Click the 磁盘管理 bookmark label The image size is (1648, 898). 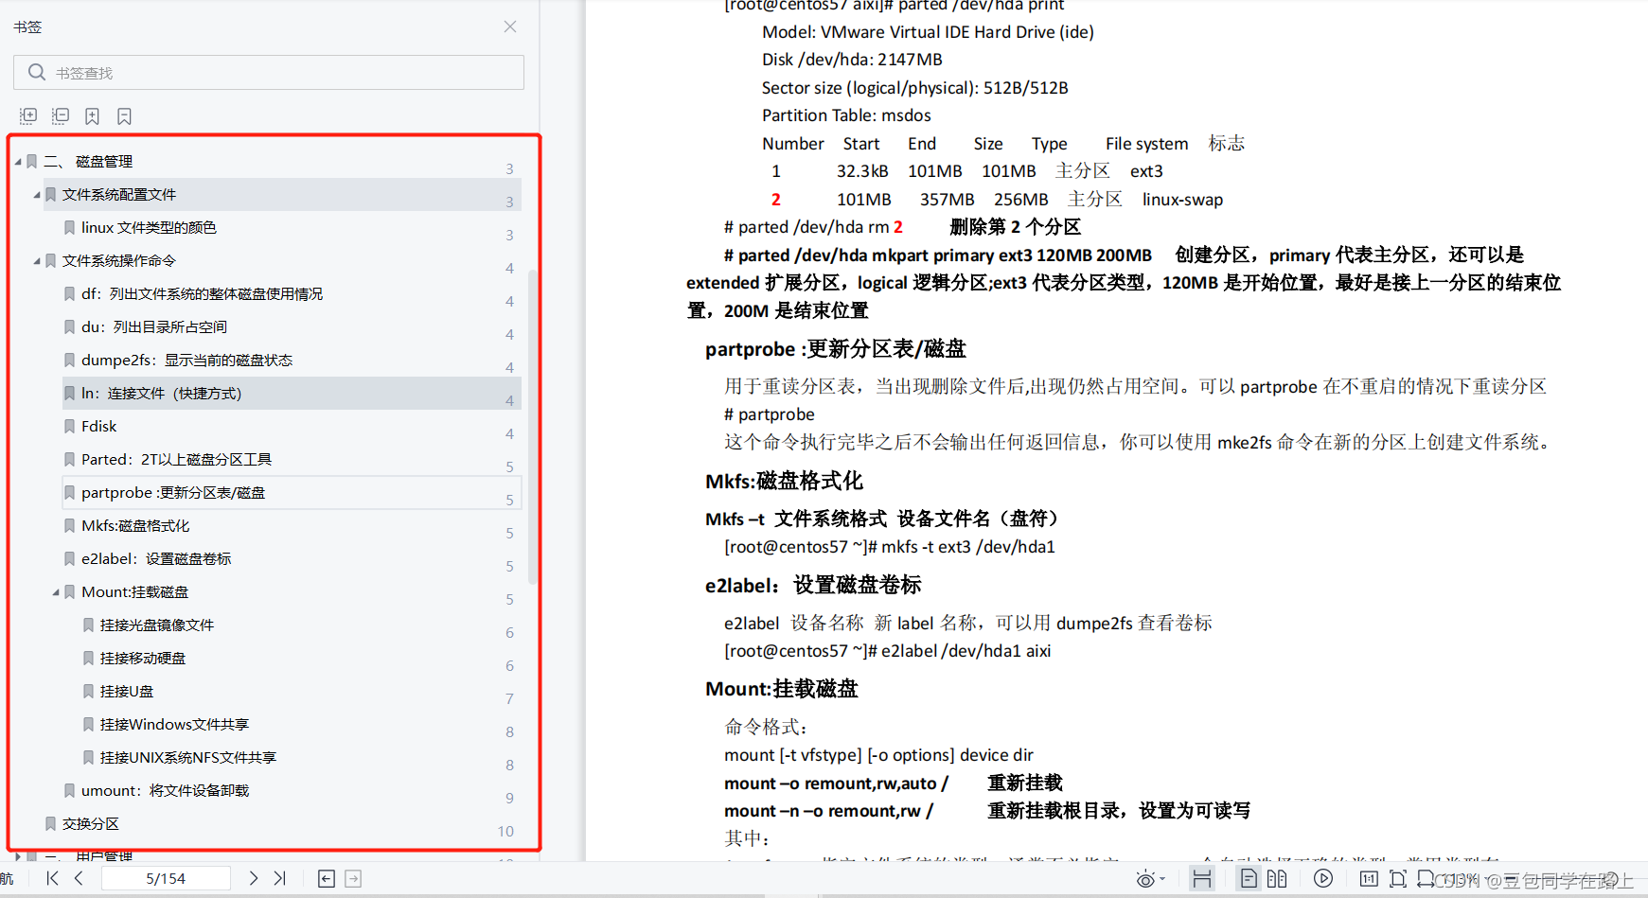click(x=104, y=162)
